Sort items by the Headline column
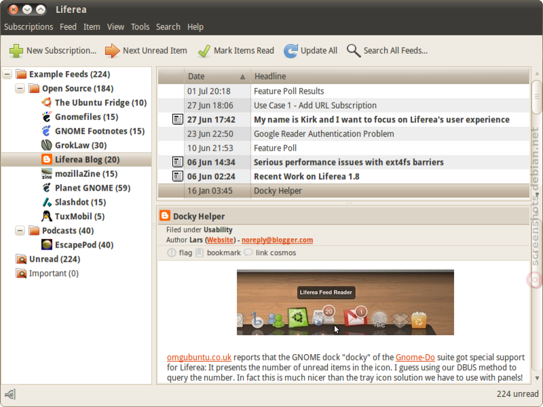Viewport: 543px width, 407px height. pos(390,76)
